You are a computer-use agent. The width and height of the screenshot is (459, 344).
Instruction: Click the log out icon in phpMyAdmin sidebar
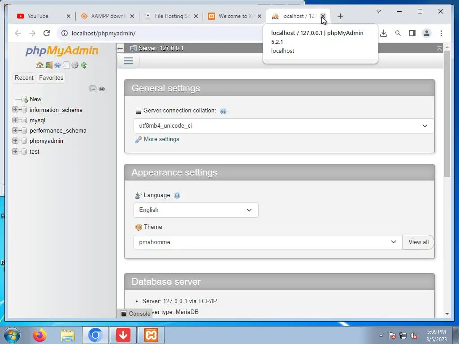pos(49,65)
